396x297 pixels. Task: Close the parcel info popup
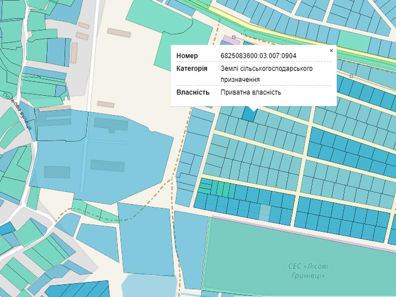pyautogui.click(x=331, y=51)
